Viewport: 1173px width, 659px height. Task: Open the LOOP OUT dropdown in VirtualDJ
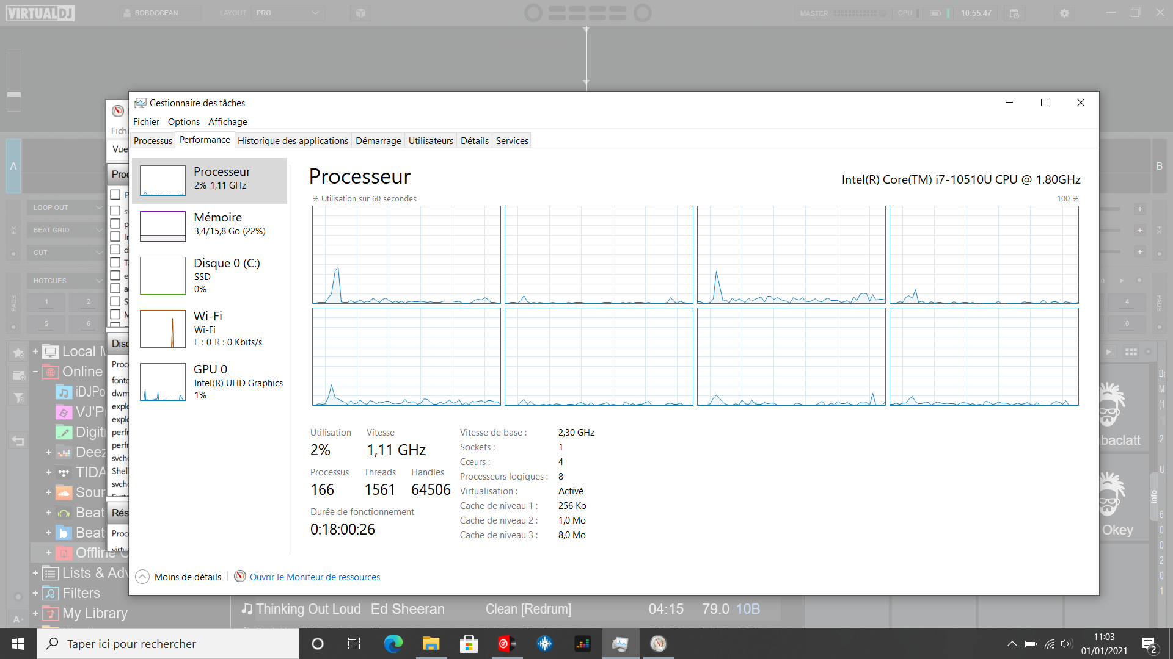click(x=65, y=207)
